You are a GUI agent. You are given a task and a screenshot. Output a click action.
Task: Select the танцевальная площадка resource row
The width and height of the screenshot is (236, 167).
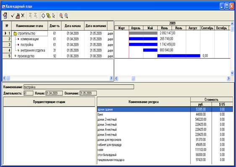pyautogui.click(x=165, y=160)
